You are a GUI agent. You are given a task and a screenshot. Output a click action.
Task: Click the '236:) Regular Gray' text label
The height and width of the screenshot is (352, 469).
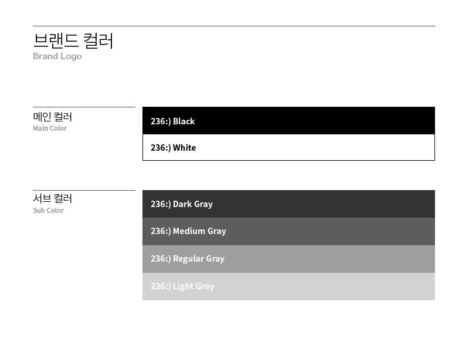tap(188, 259)
